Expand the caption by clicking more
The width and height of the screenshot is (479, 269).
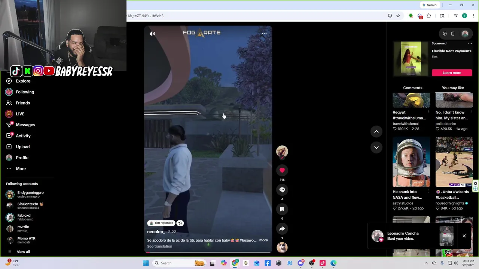[263, 240]
